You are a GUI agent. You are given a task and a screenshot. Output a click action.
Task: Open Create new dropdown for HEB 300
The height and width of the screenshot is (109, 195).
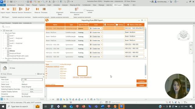96,57
